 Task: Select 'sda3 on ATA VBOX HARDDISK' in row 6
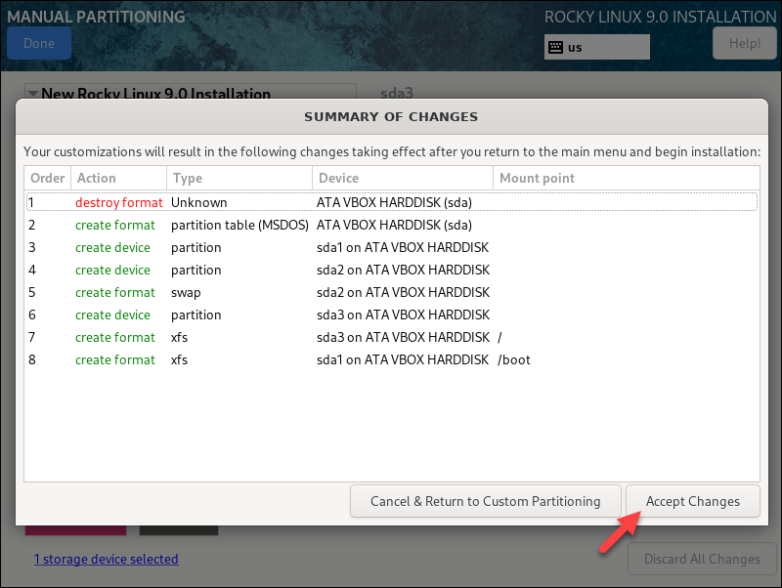(403, 315)
